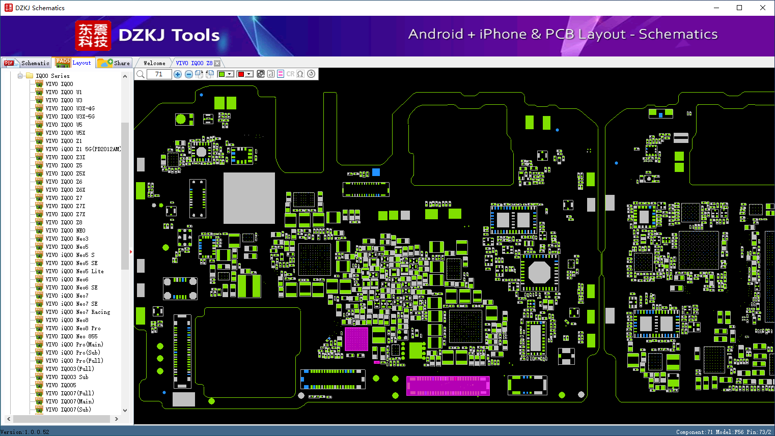Select VIVO iQOO Neo8 Pro in the tree
Image resolution: width=775 pixels, height=436 pixels.
pos(73,328)
